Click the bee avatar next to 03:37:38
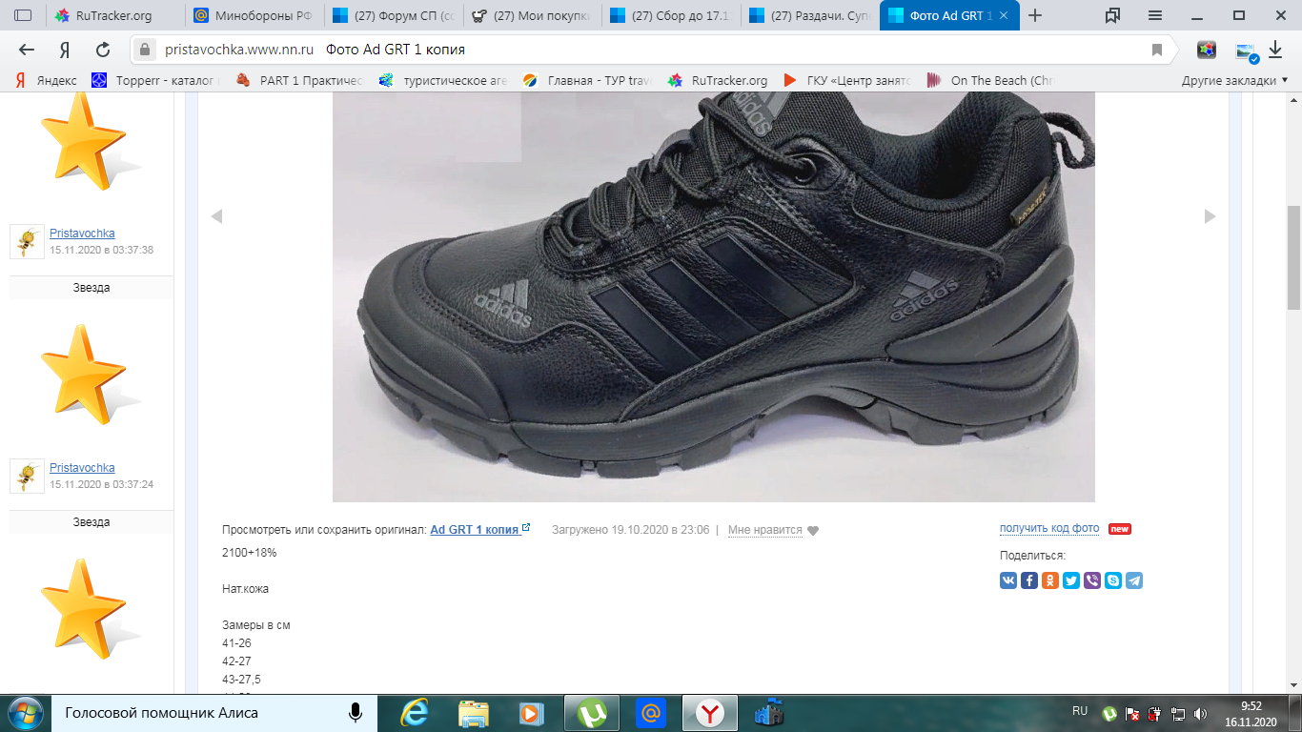The width and height of the screenshot is (1302, 732). click(27, 242)
